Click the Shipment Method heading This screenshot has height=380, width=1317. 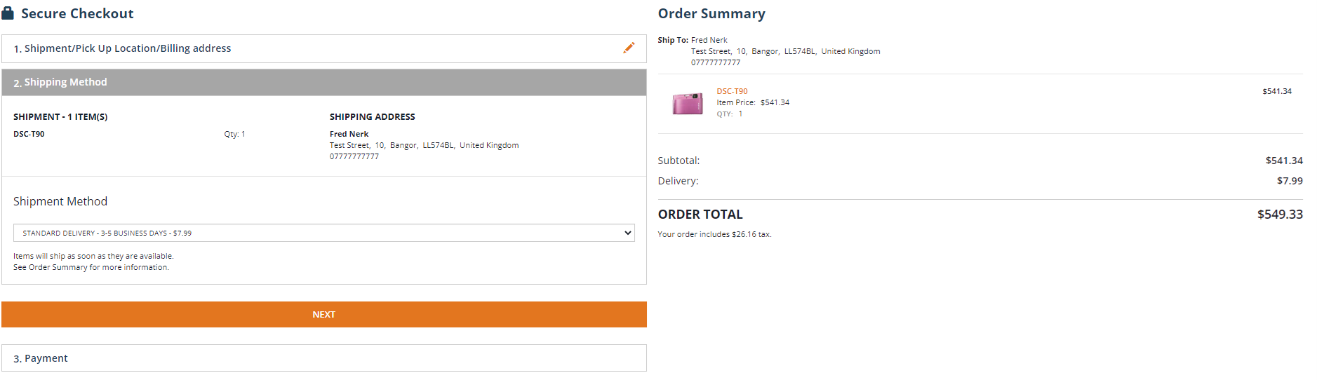(60, 201)
